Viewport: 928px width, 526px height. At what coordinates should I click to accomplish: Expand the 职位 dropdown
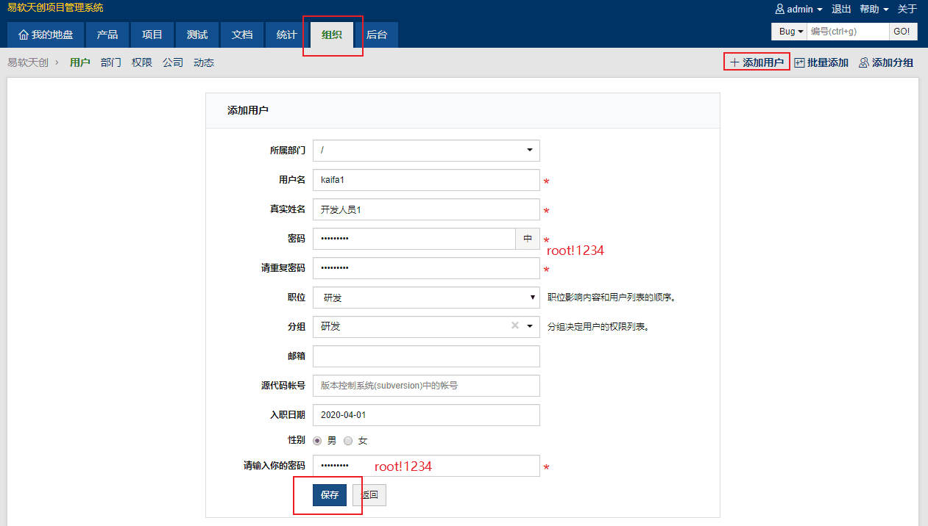tap(426, 298)
